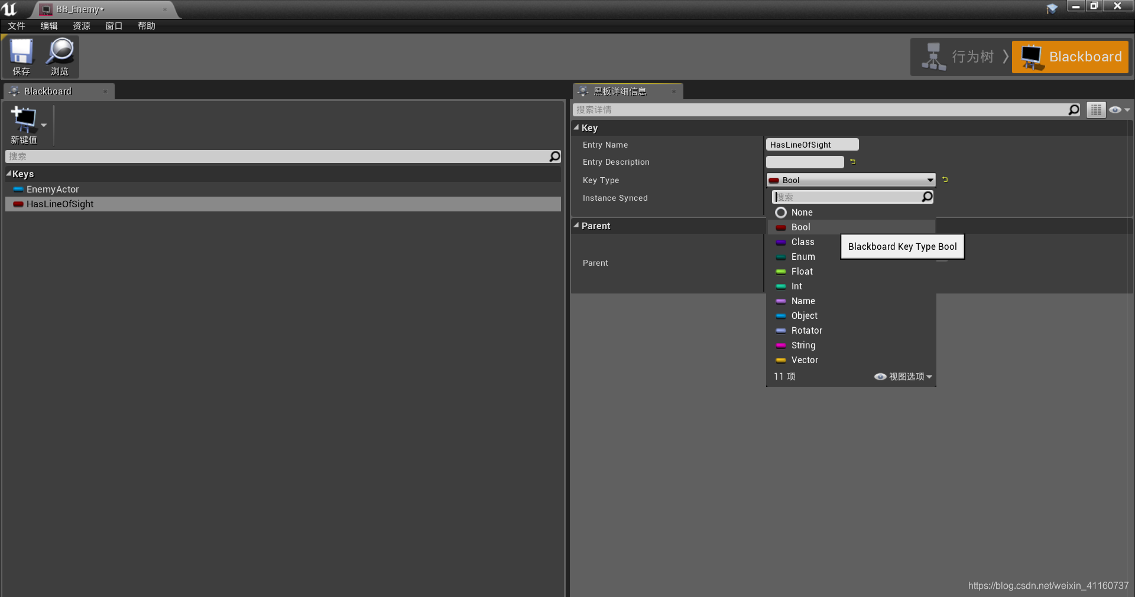Choose Class in key type list

[x=803, y=242]
